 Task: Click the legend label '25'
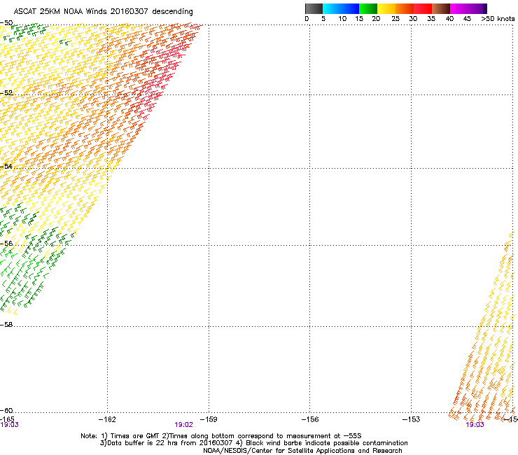(395, 19)
